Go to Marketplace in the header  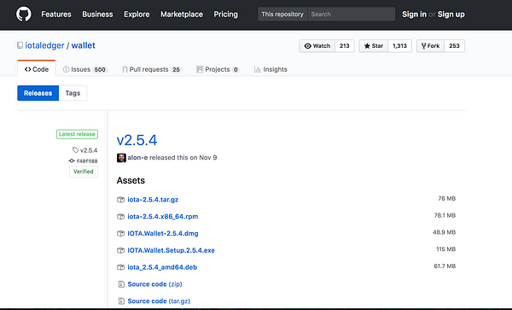(x=182, y=15)
